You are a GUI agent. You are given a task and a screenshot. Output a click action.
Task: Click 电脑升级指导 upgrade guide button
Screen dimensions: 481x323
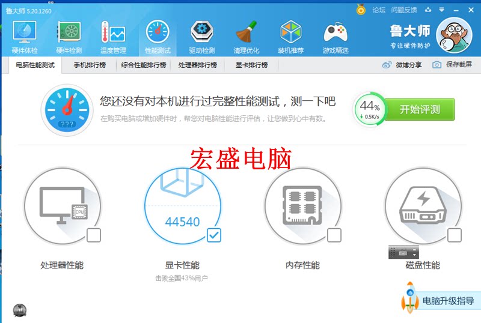[448, 301]
